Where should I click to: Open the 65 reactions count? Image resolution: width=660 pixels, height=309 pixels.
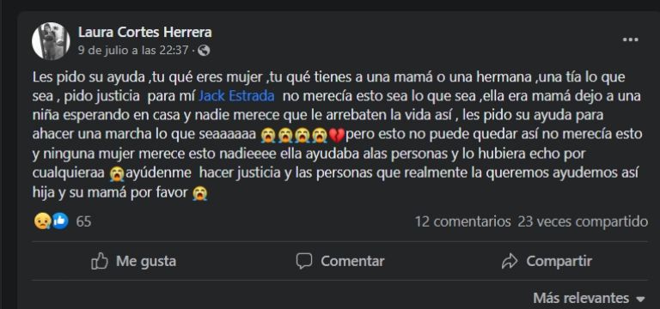tap(83, 221)
